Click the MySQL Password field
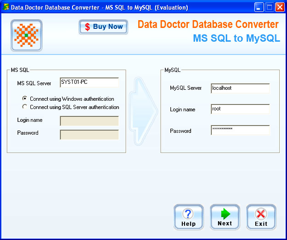Viewport: 287px width, 240px height. coord(240,130)
